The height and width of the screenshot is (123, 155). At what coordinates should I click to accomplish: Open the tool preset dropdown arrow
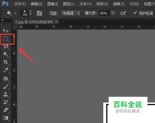point(15,13)
